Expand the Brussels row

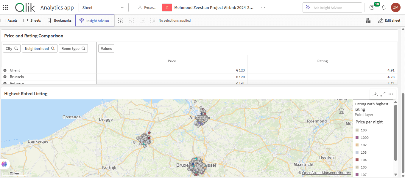coord(5,77)
